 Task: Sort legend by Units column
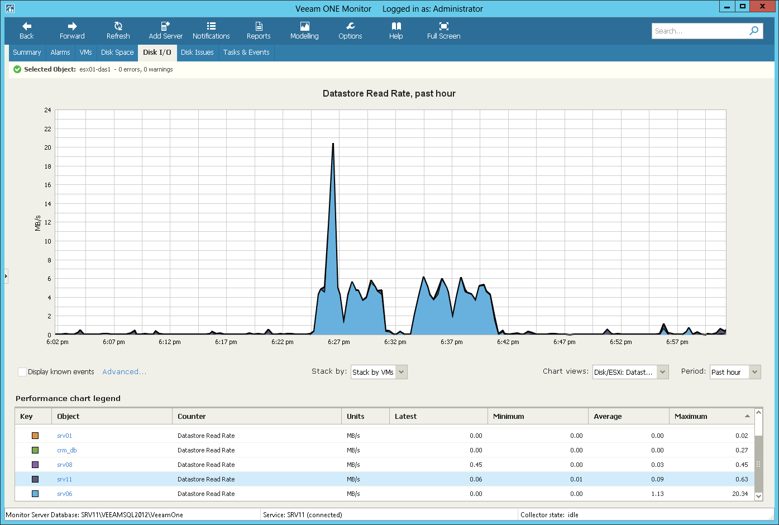(365, 416)
